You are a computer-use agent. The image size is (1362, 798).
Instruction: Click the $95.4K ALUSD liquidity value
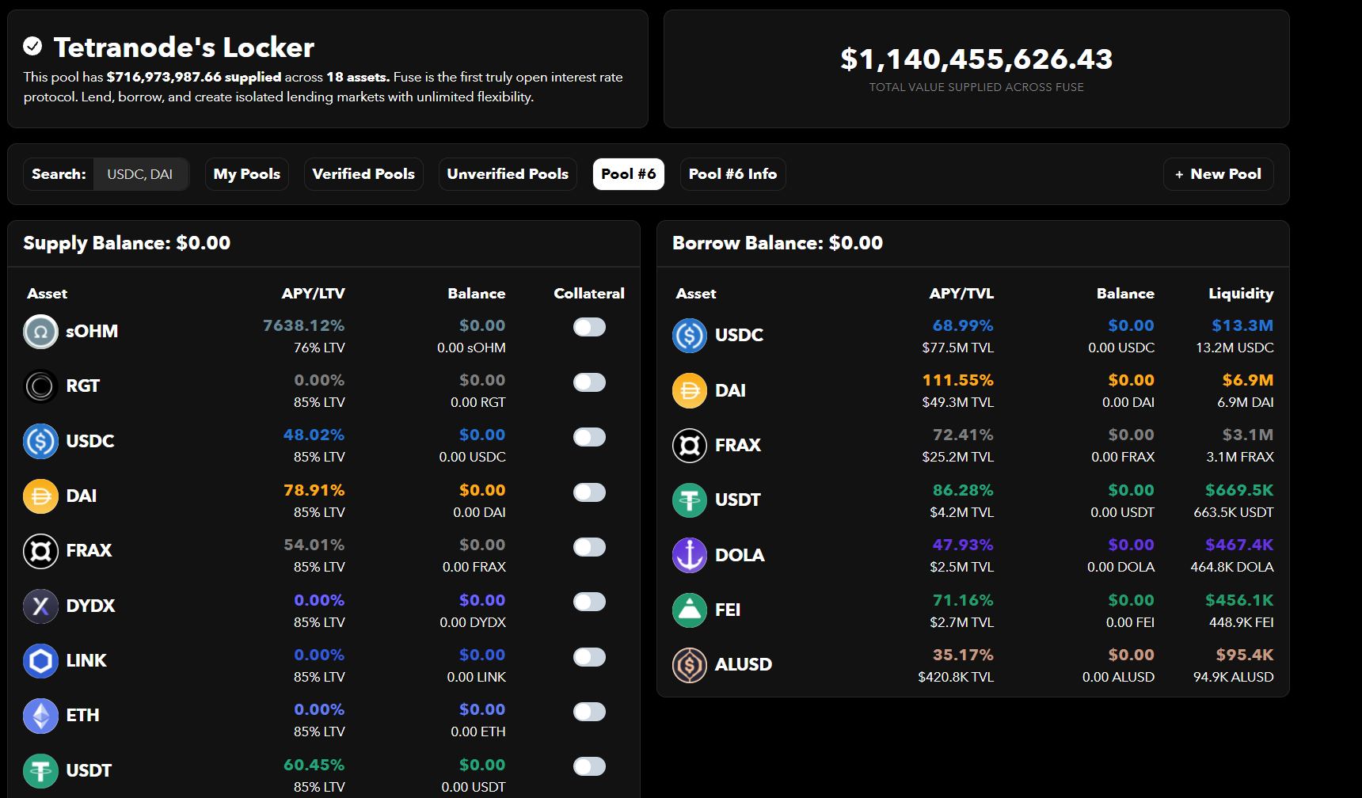[1245, 655]
